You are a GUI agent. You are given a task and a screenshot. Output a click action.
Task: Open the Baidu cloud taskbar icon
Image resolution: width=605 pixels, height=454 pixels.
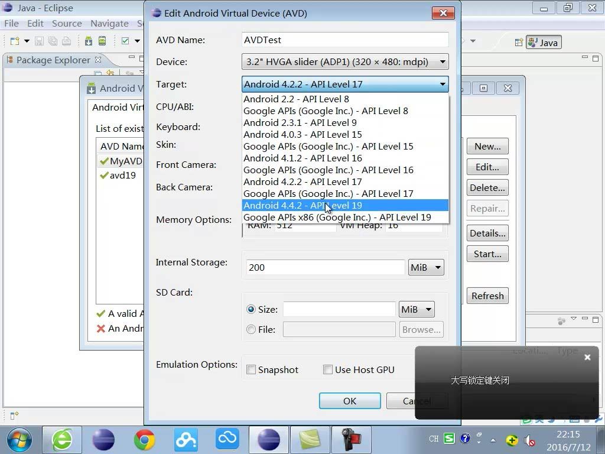coord(186,440)
